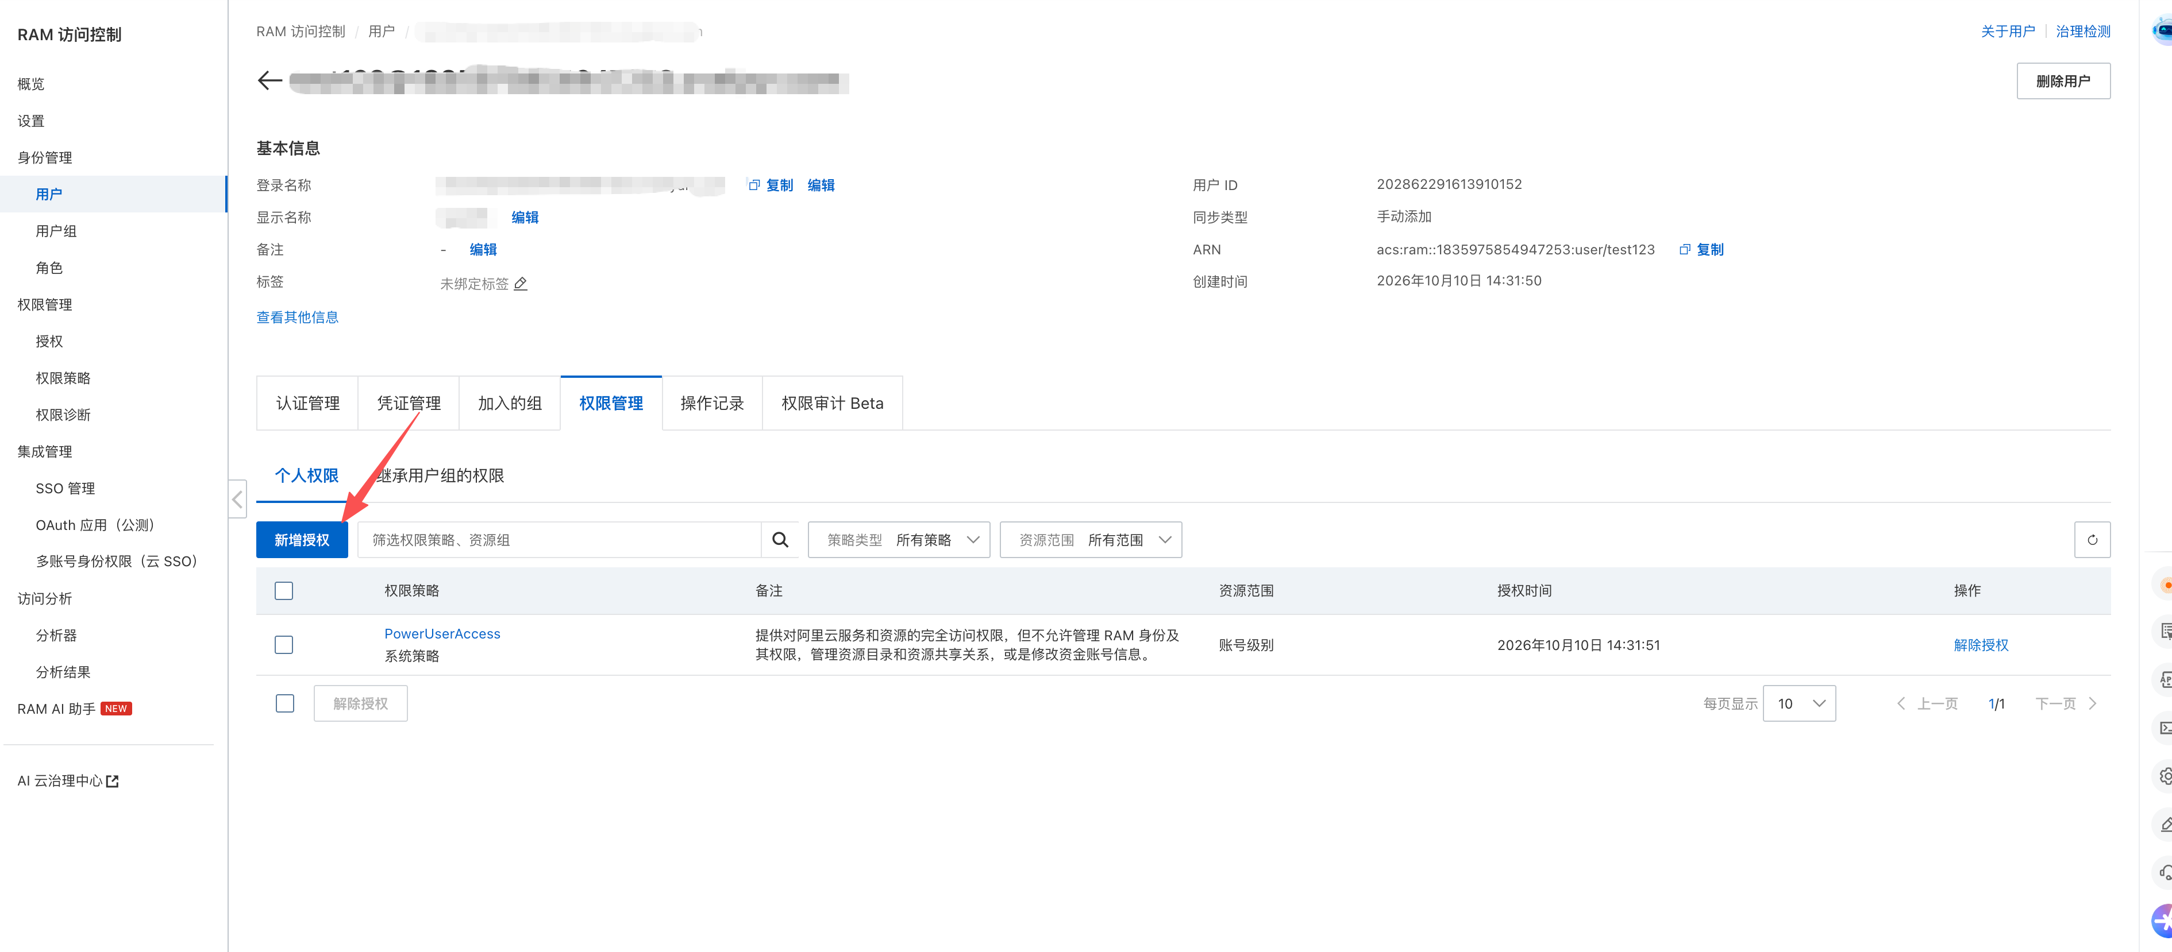
Task: Open the Cloud Shell terminal icon on right bar
Action: click(2165, 727)
